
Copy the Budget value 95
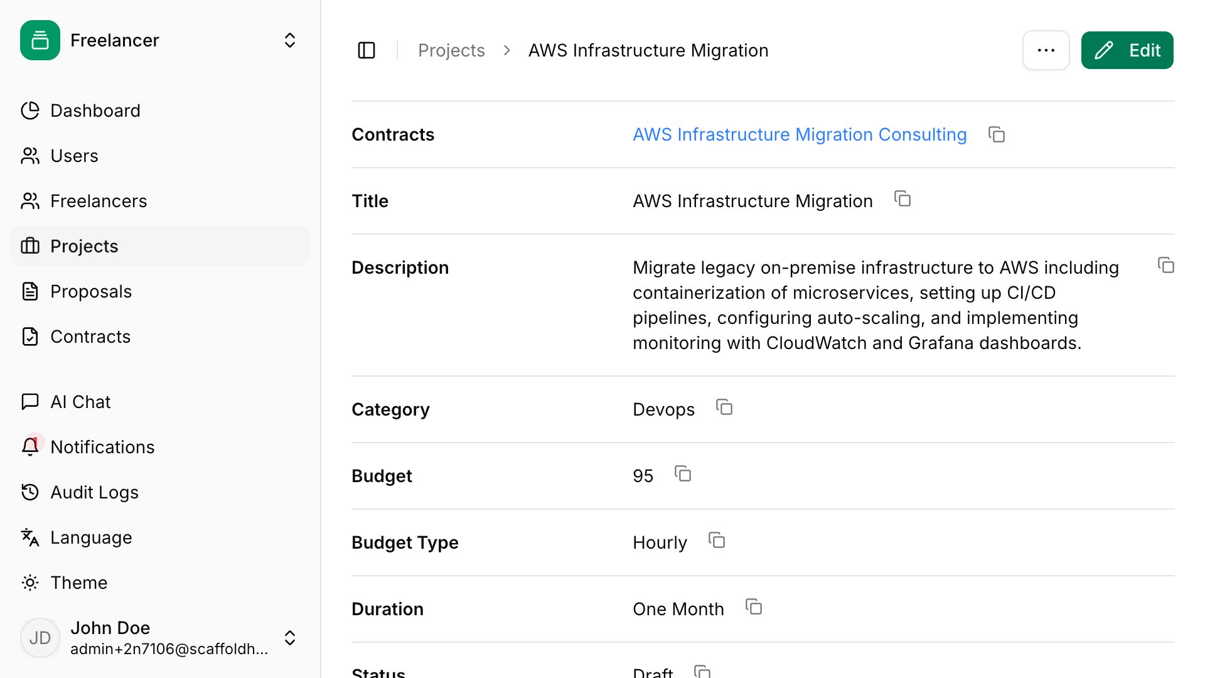coord(682,474)
